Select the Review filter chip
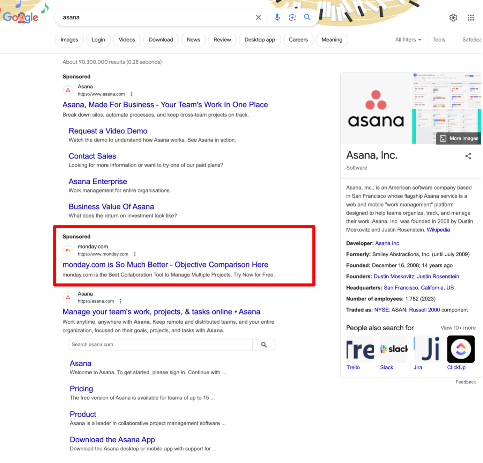The height and width of the screenshot is (463, 483). click(x=222, y=40)
